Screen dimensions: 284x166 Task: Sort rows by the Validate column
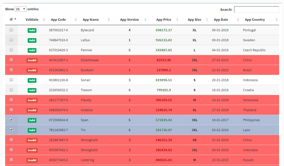pyautogui.click(x=44, y=19)
